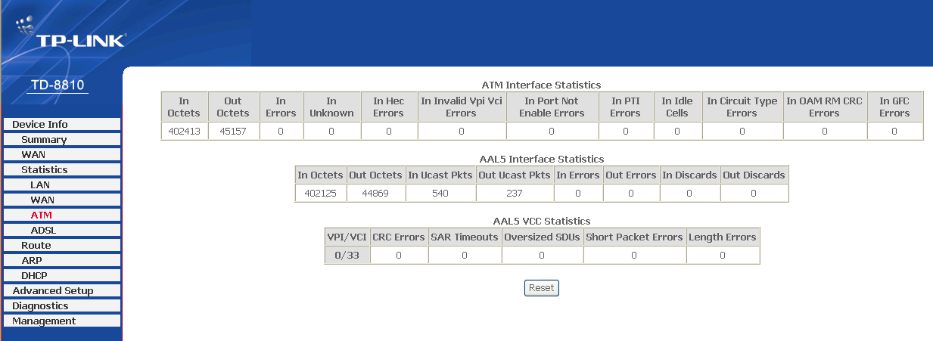Open the Device Info menu
The height and width of the screenshot is (341, 933).
click(40, 124)
